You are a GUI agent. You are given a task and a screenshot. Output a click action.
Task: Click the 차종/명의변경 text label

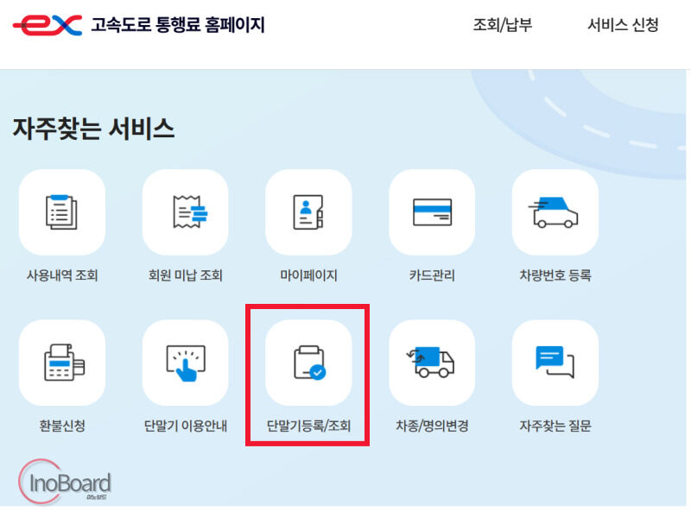click(432, 426)
